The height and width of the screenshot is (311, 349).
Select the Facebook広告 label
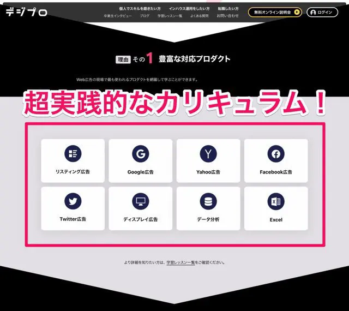276,172
